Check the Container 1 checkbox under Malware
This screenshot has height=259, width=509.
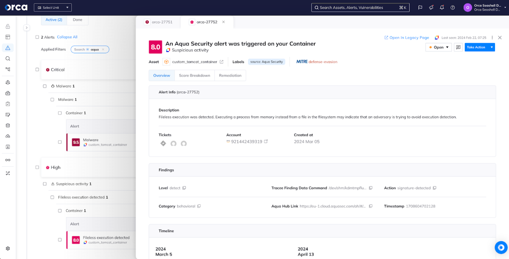60,113
